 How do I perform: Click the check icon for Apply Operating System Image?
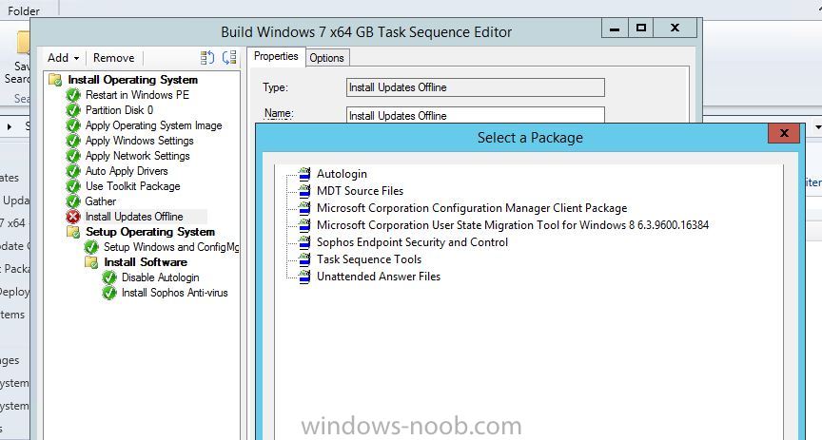[73, 125]
